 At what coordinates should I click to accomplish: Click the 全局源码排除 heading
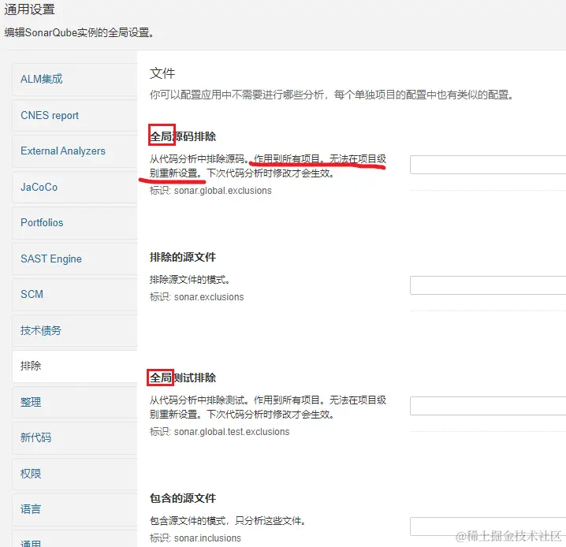tap(183, 136)
